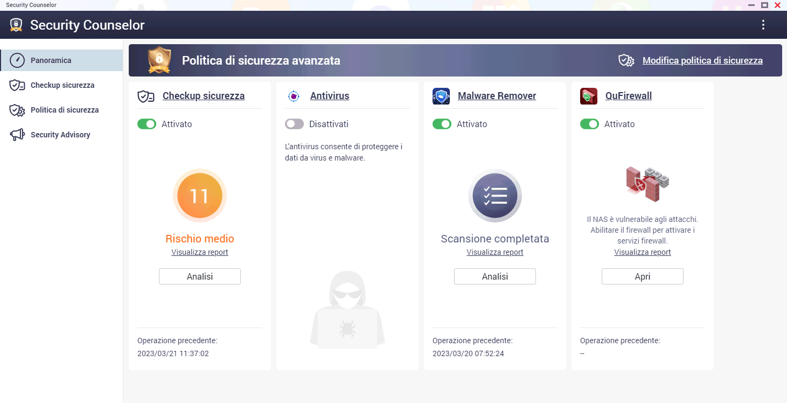This screenshot has width=787, height=403.
Task: Click the antivirus description about virus e malware
Action: tap(344, 152)
